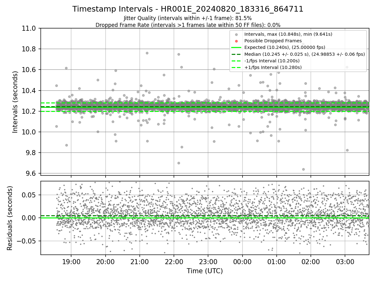Click the dark green dashed line sample for Median in the legend

pos(237,54)
